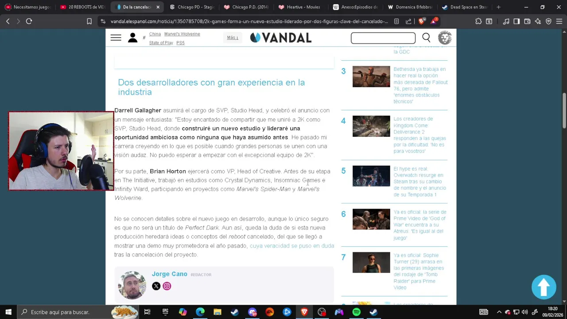This screenshot has height=319, width=567.
Task: Open the Vandal user account icon
Action: 132,38
